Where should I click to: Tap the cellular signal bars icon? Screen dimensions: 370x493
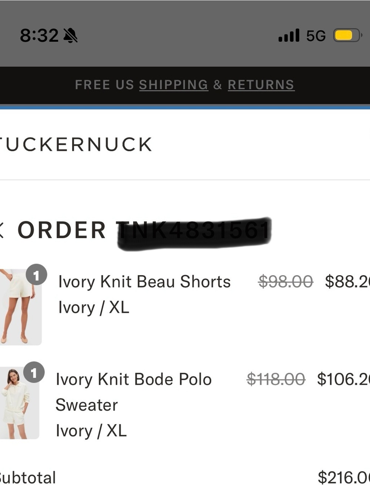pos(289,36)
